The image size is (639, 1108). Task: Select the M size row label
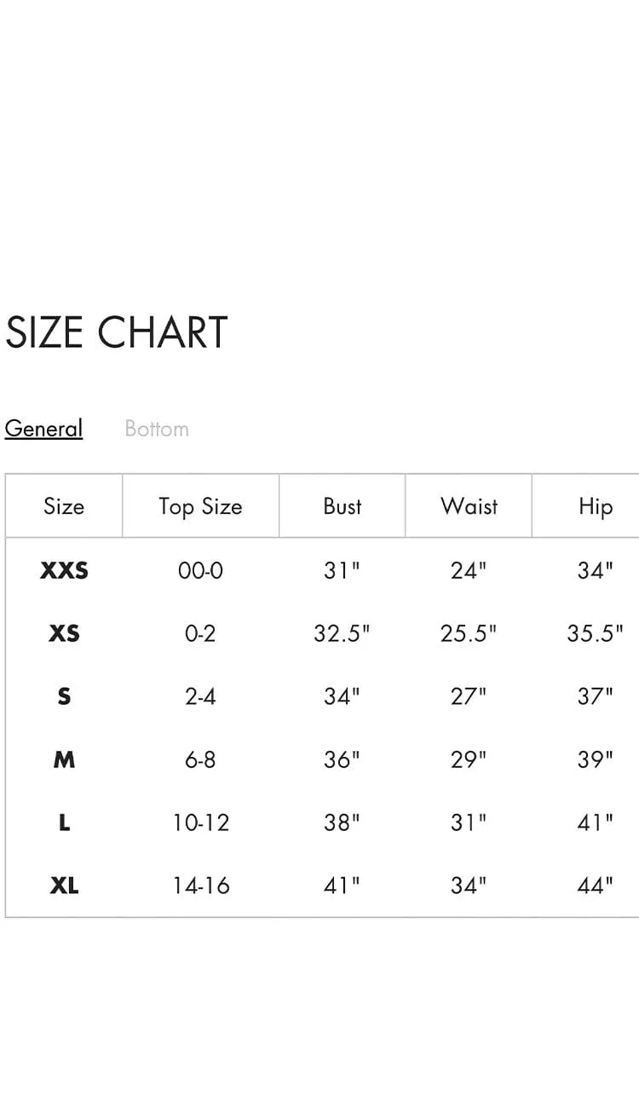[x=64, y=759]
